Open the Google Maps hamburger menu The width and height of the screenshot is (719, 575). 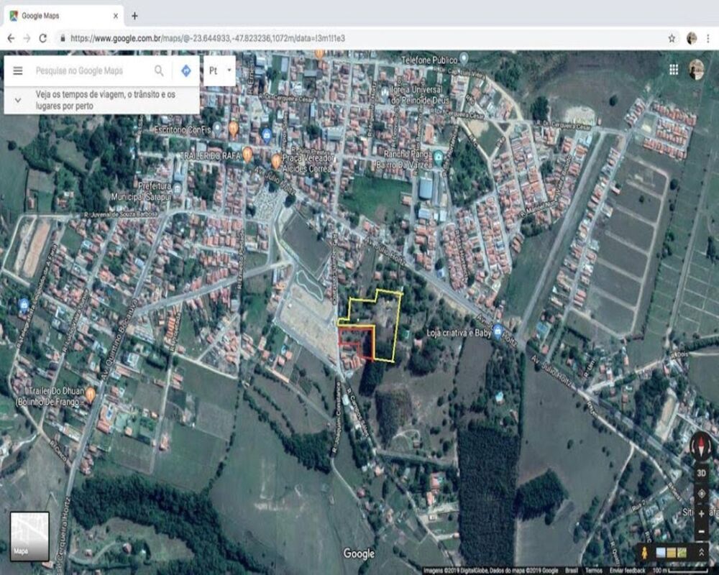tap(17, 70)
